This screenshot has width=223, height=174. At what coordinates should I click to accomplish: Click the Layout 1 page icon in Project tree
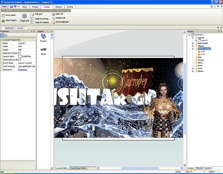(199, 40)
